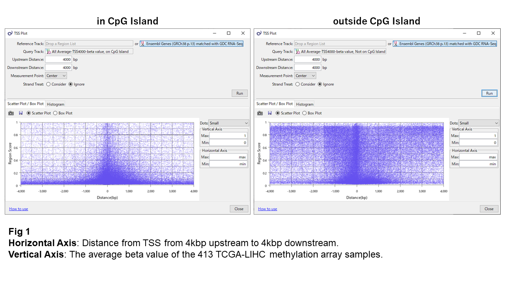Click the camera snapshot icon in right window
Viewport: 505px width, 284px height.
pyautogui.click(x=260, y=113)
